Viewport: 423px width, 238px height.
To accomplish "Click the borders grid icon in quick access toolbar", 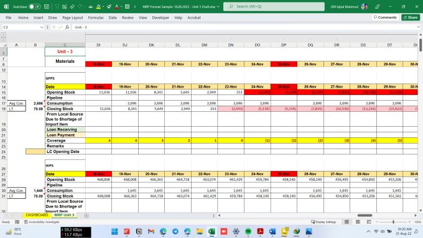I will point(127,6).
